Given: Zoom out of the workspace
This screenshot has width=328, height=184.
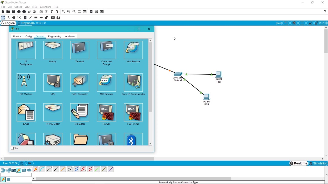Looking at the screenshot, I should coord(74,12).
